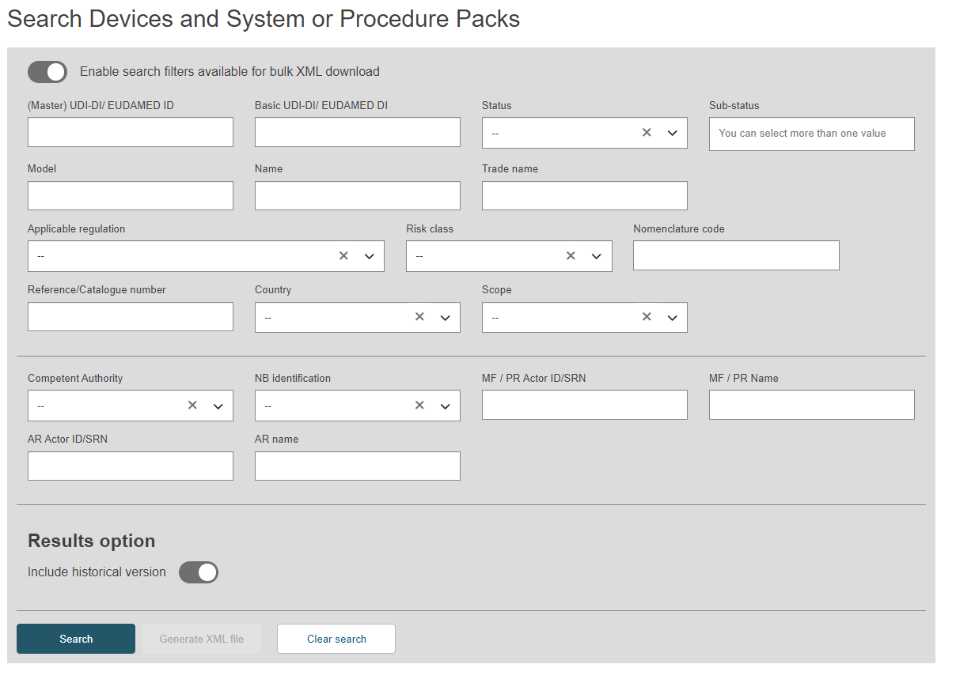956x683 pixels.
Task: Focus the MF / PR Actor ID/SRN field
Action: point(585,405)
